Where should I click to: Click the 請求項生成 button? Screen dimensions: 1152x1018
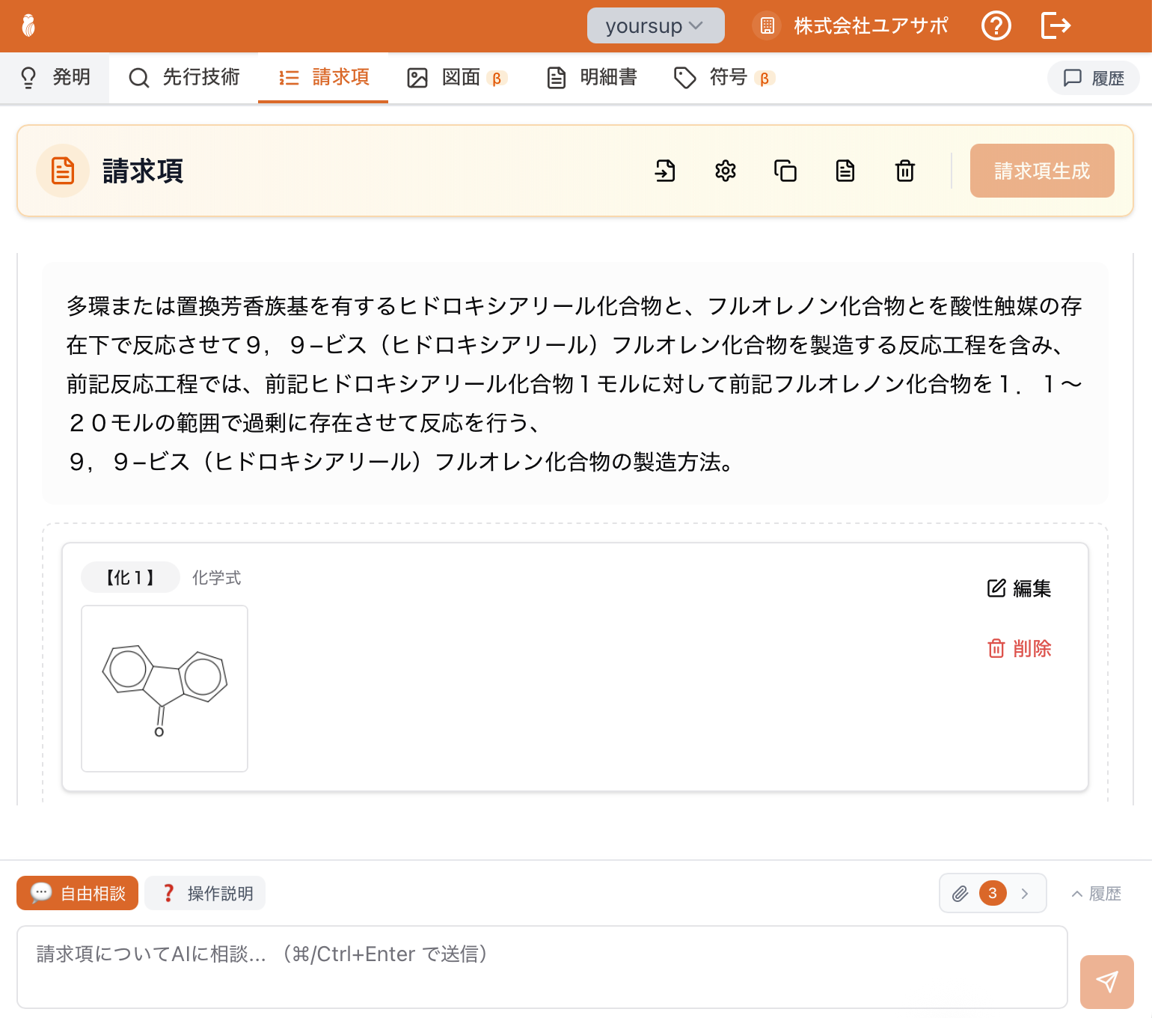pos(1042,171)
